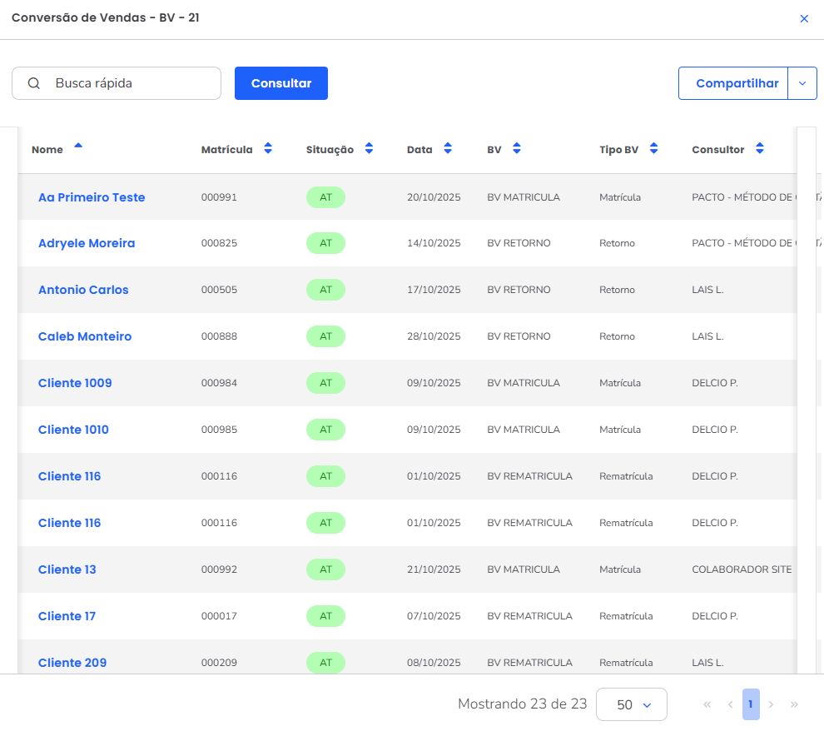
Task: Sort rows by Data column icon
Action: 448,149
